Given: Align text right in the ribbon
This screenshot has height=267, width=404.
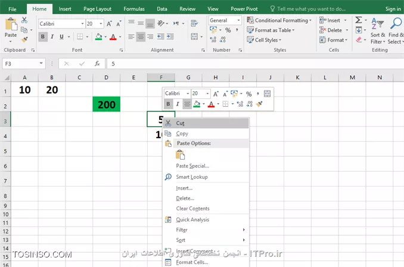Looking at the screenshot, I should (150, 36).
